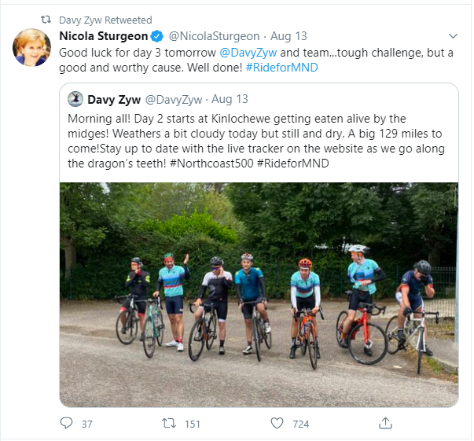This screenshot has width=474, height=441.
Task: Click the reply speech bubble icon
Action: coord(66,424)
